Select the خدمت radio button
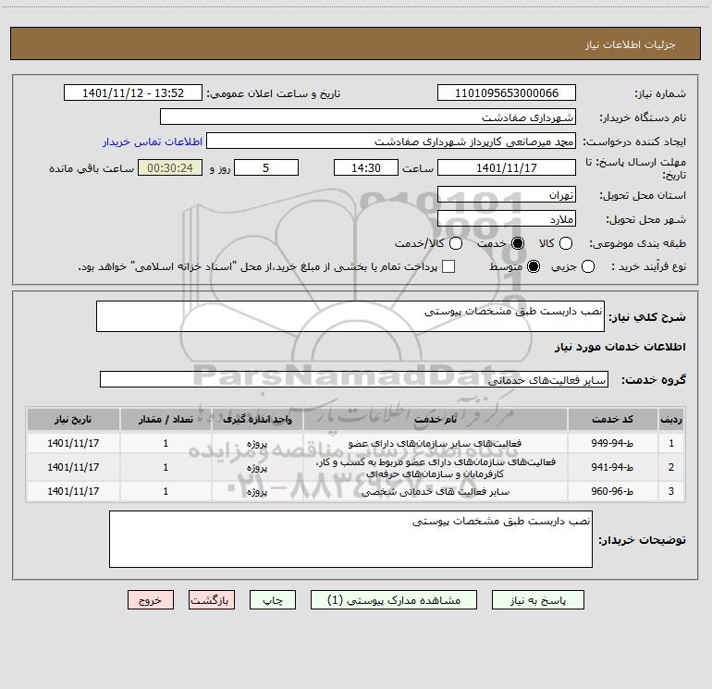Viewport: 712px width, 689px height. pos(518,243)
